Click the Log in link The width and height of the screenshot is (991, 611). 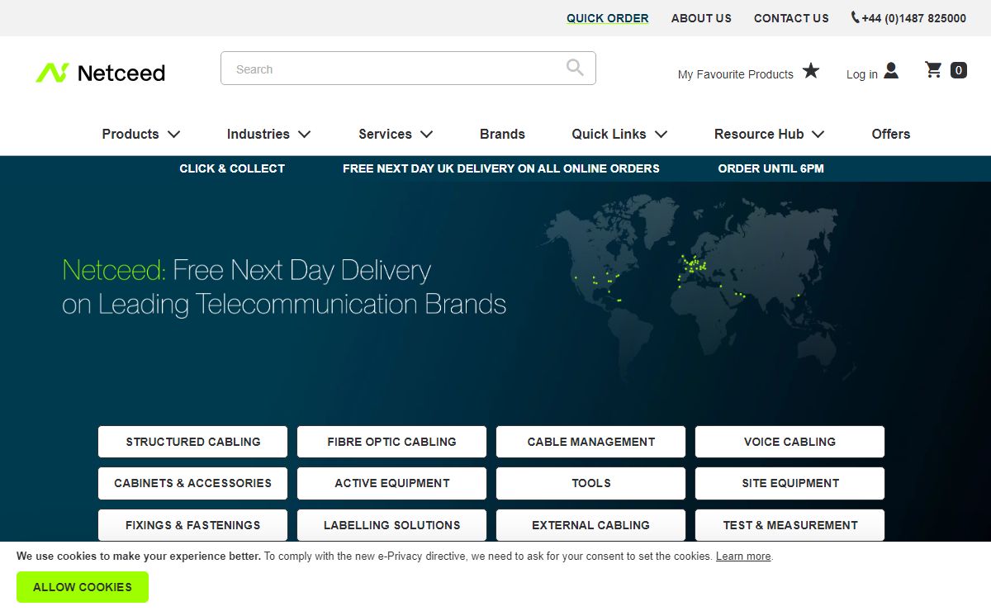click(862, 74)
